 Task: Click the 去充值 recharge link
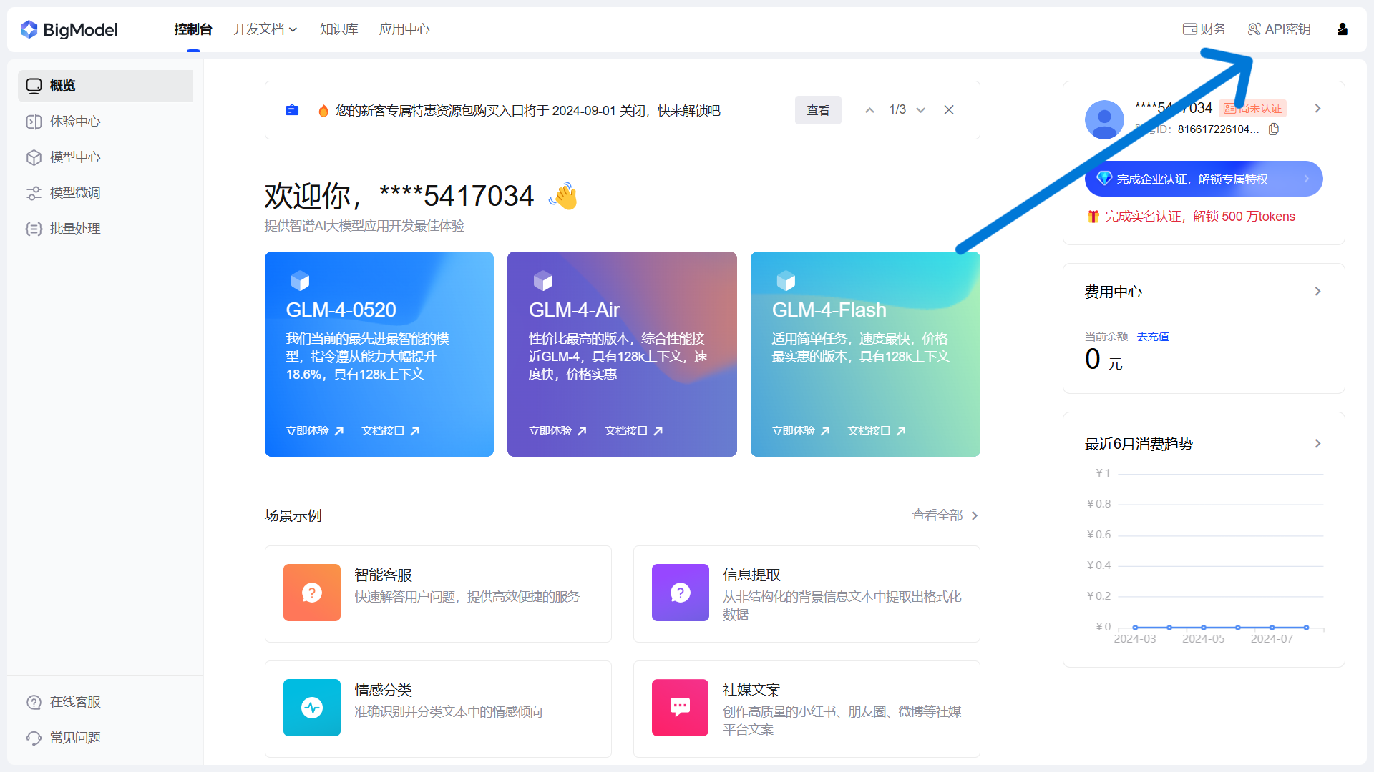pos(1153,337)
